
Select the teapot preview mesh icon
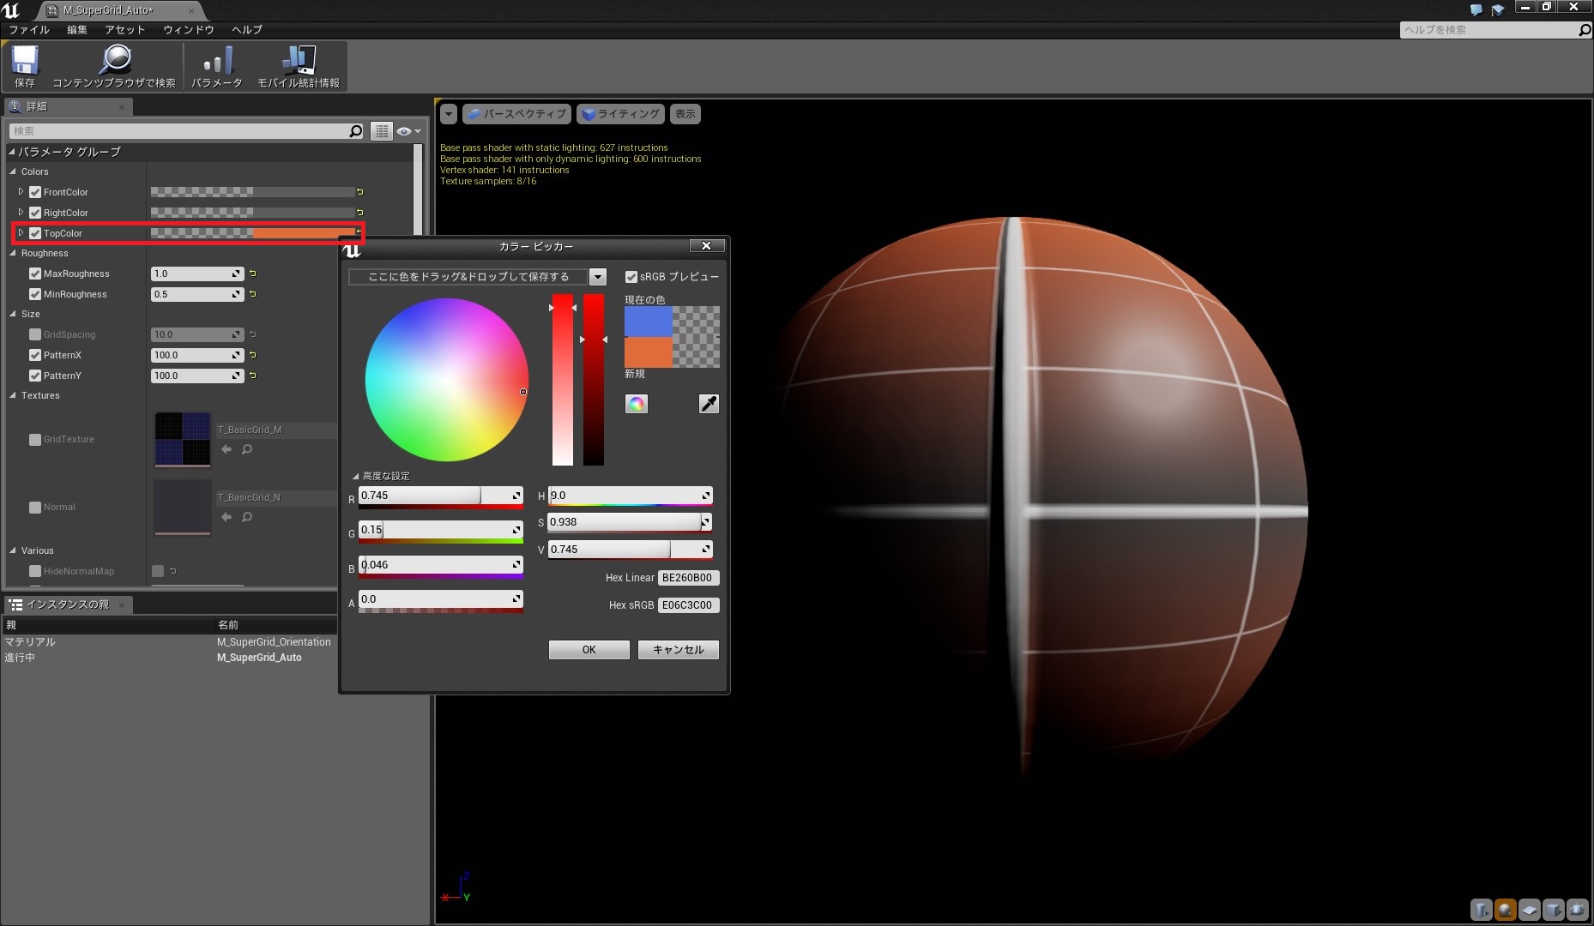(x=1577, y=909)
